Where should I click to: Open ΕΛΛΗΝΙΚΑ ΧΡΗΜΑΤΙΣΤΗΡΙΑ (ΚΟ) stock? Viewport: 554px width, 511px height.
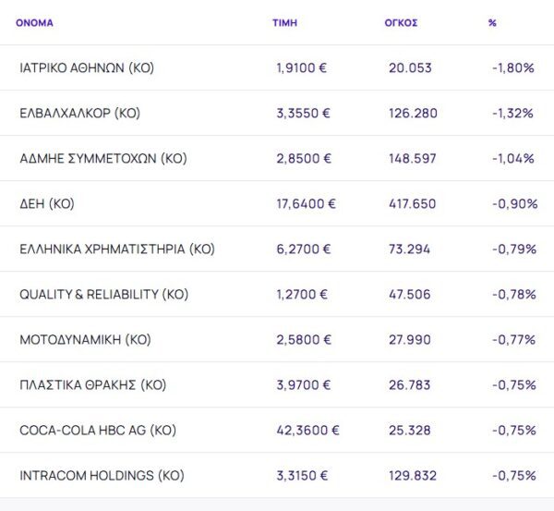[x=116, y=249]
